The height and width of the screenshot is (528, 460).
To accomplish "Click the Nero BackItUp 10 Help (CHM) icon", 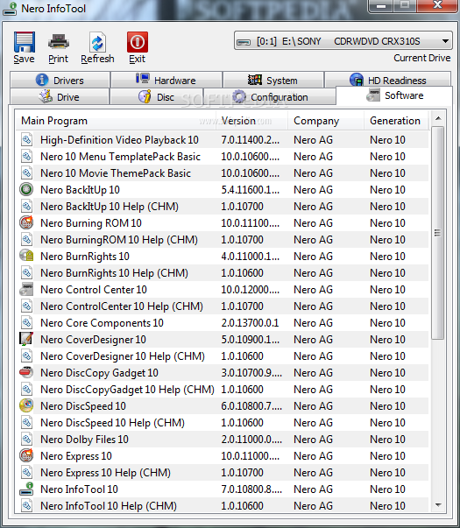I will click(x=26, y=206).
